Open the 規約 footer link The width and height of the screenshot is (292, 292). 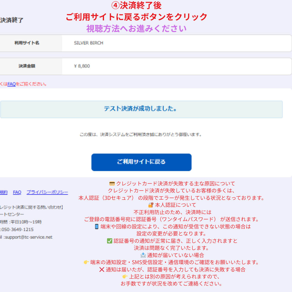(x=3, y=192)
